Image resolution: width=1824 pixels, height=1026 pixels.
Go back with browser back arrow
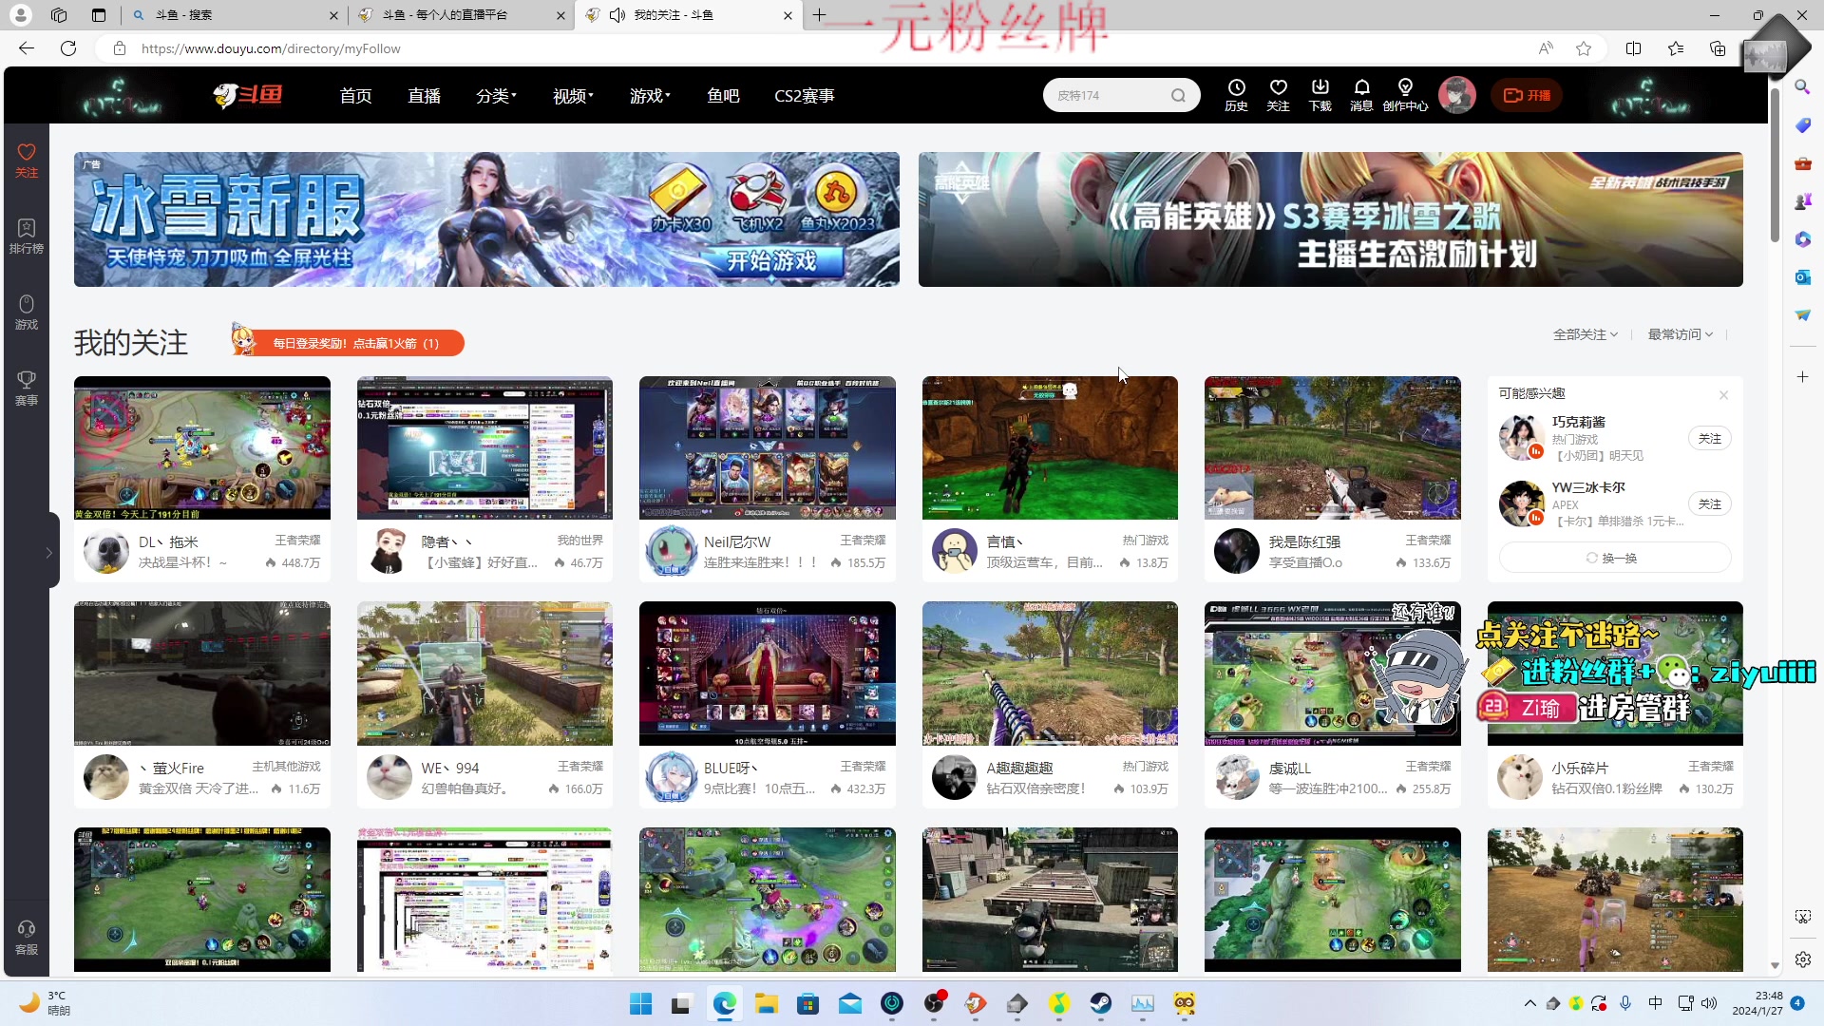click(27, 48)
